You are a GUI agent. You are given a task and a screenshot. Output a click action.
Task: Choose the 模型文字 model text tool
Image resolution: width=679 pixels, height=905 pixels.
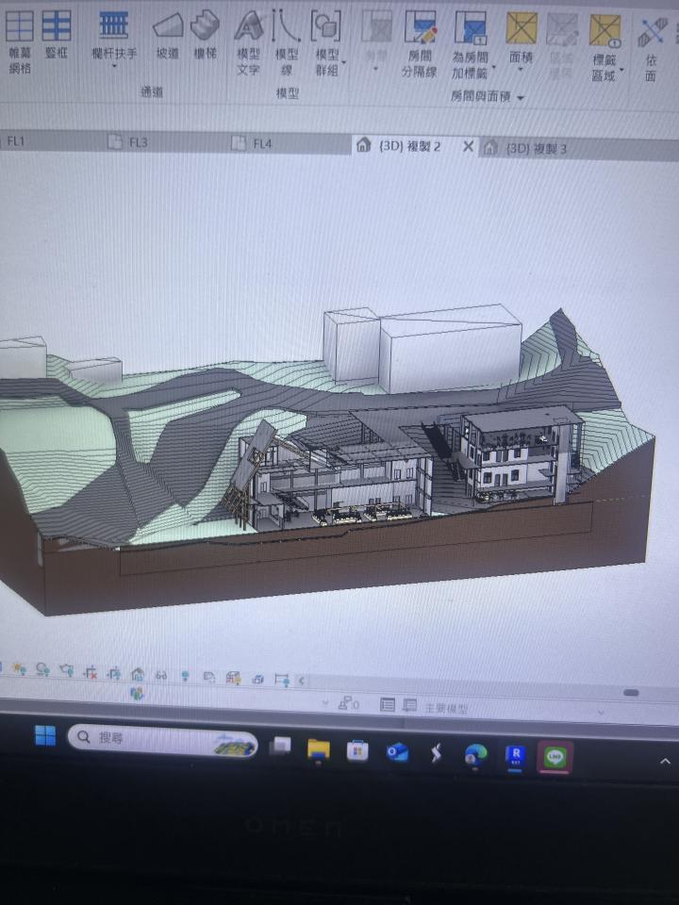(x=248, y=42)
